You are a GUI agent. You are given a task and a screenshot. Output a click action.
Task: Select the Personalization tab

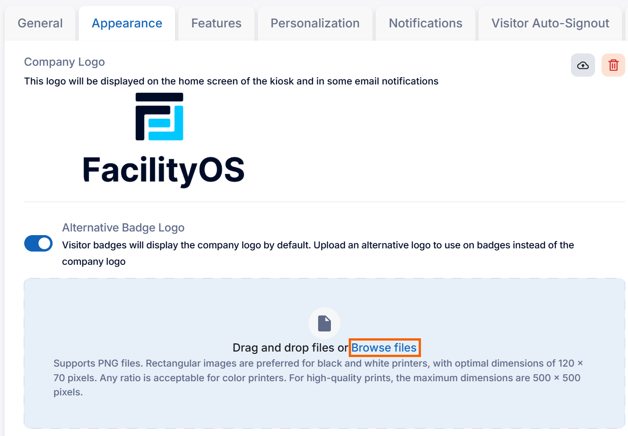coord(315,23)
